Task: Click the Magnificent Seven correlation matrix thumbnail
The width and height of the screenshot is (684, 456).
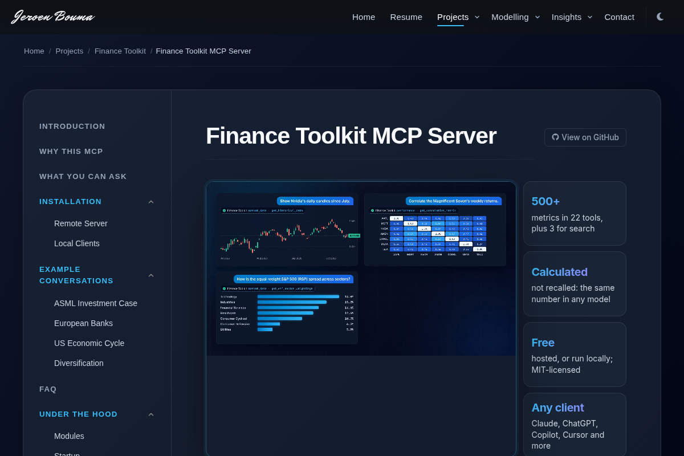Action: 435,230
